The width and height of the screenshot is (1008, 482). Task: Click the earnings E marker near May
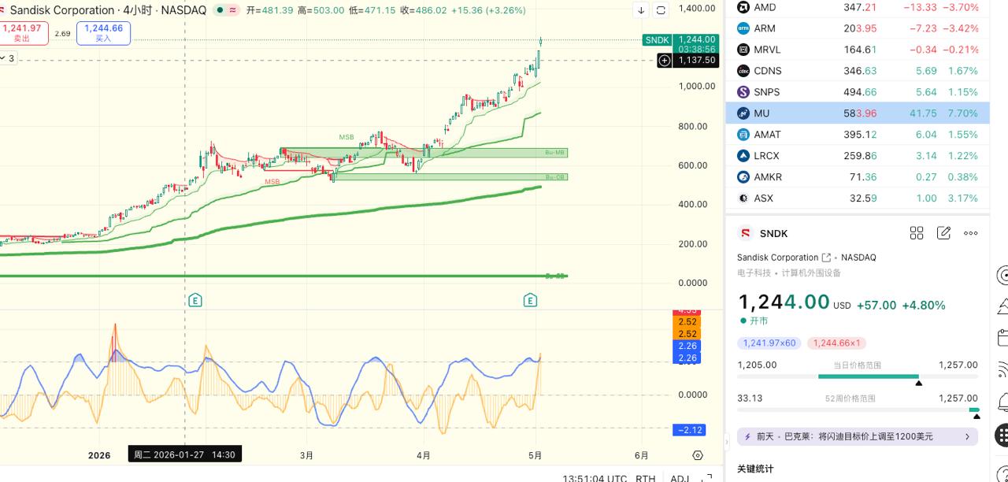(x=531, y=300)
